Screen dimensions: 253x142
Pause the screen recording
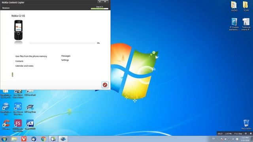[x=246, y=133]
